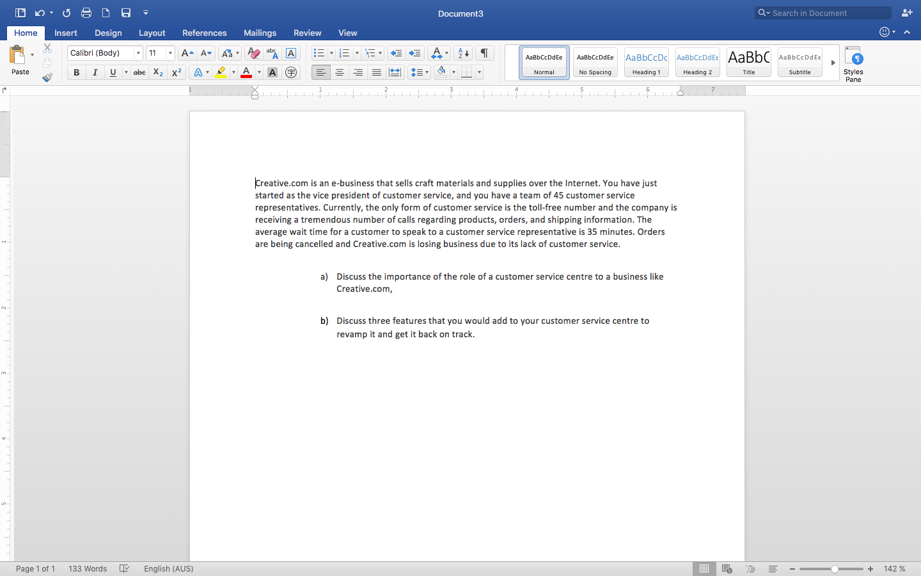Switch to the Insert tab
The width and height of the screenshot is (921, 576).
(66, 33)
